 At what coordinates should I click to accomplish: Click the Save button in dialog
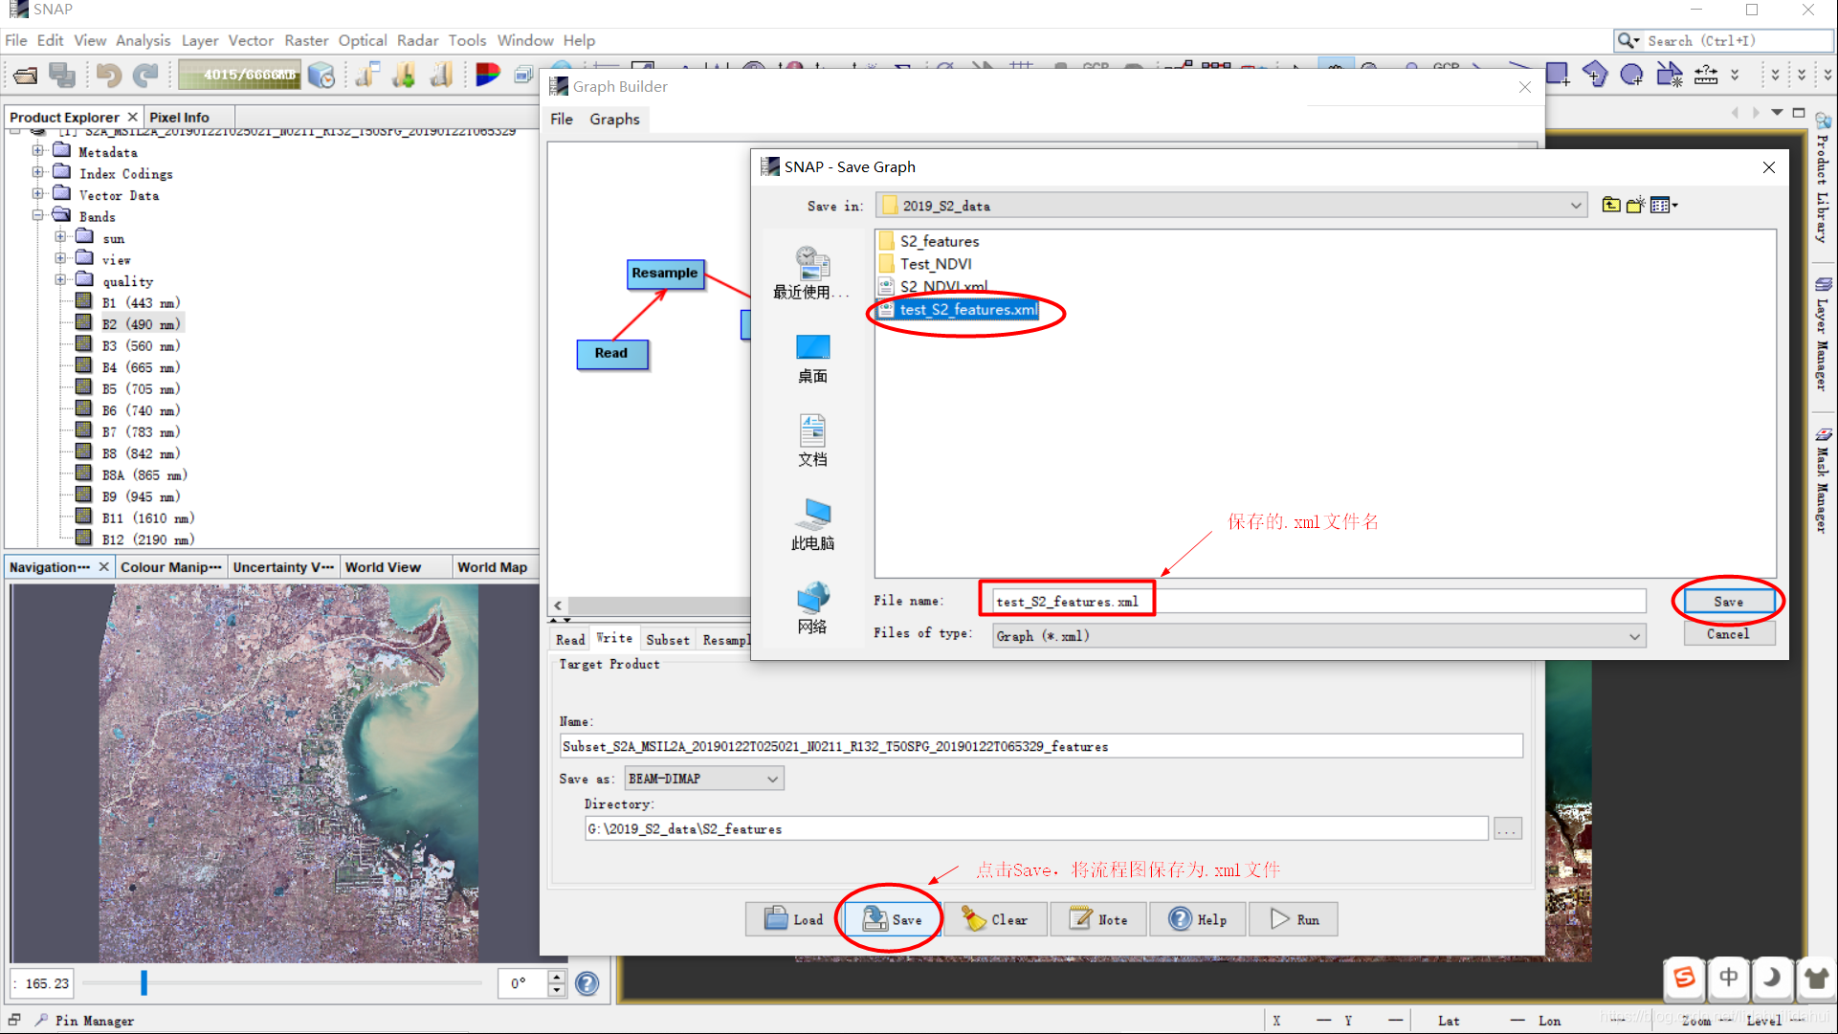1726,601
